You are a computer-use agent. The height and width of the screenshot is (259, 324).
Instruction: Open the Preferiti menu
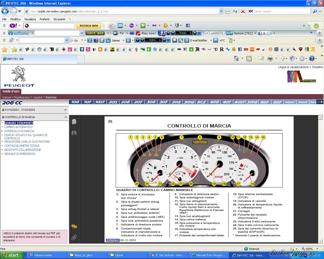45,19
